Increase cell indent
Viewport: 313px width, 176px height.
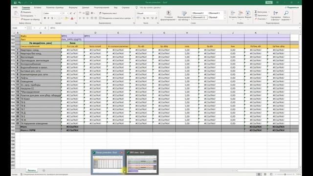[x=96, y=18]
